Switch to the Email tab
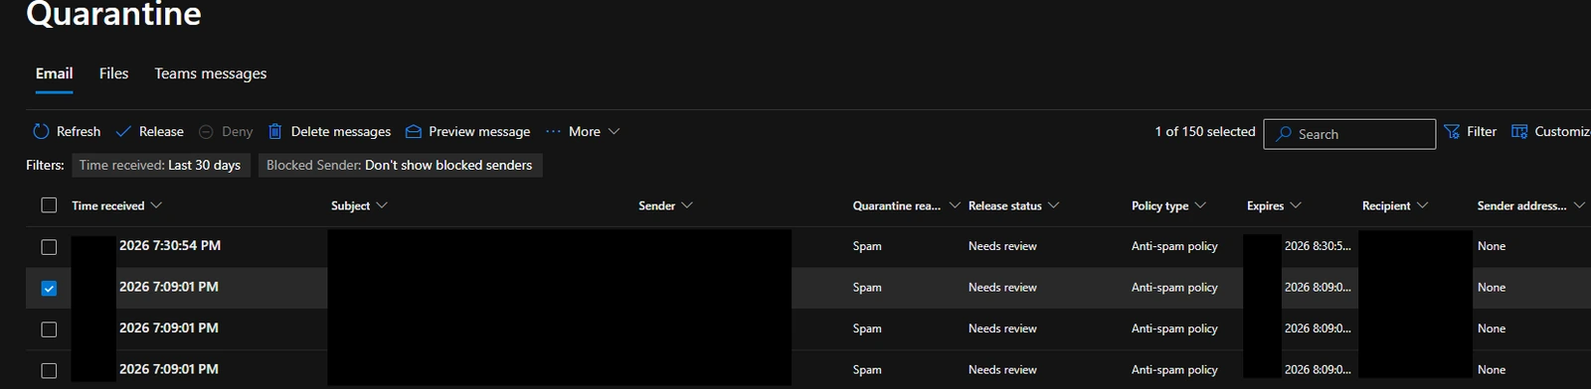Screen dimensions: 1591x389 pos(54,73)
